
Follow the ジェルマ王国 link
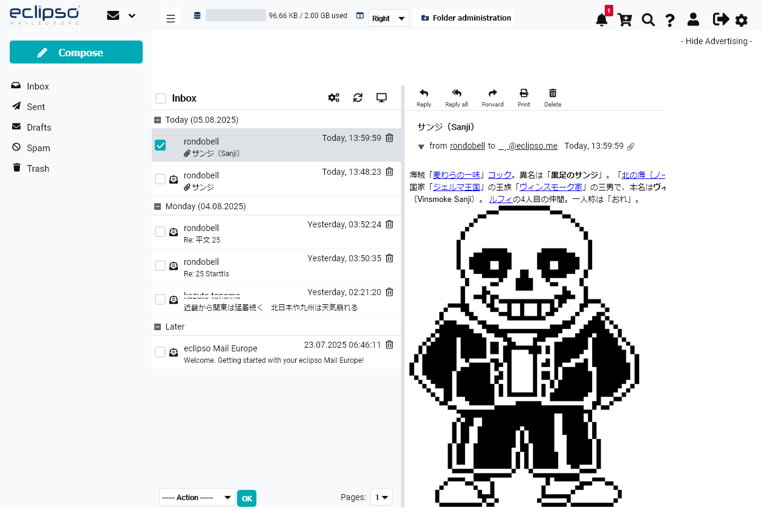457,187
